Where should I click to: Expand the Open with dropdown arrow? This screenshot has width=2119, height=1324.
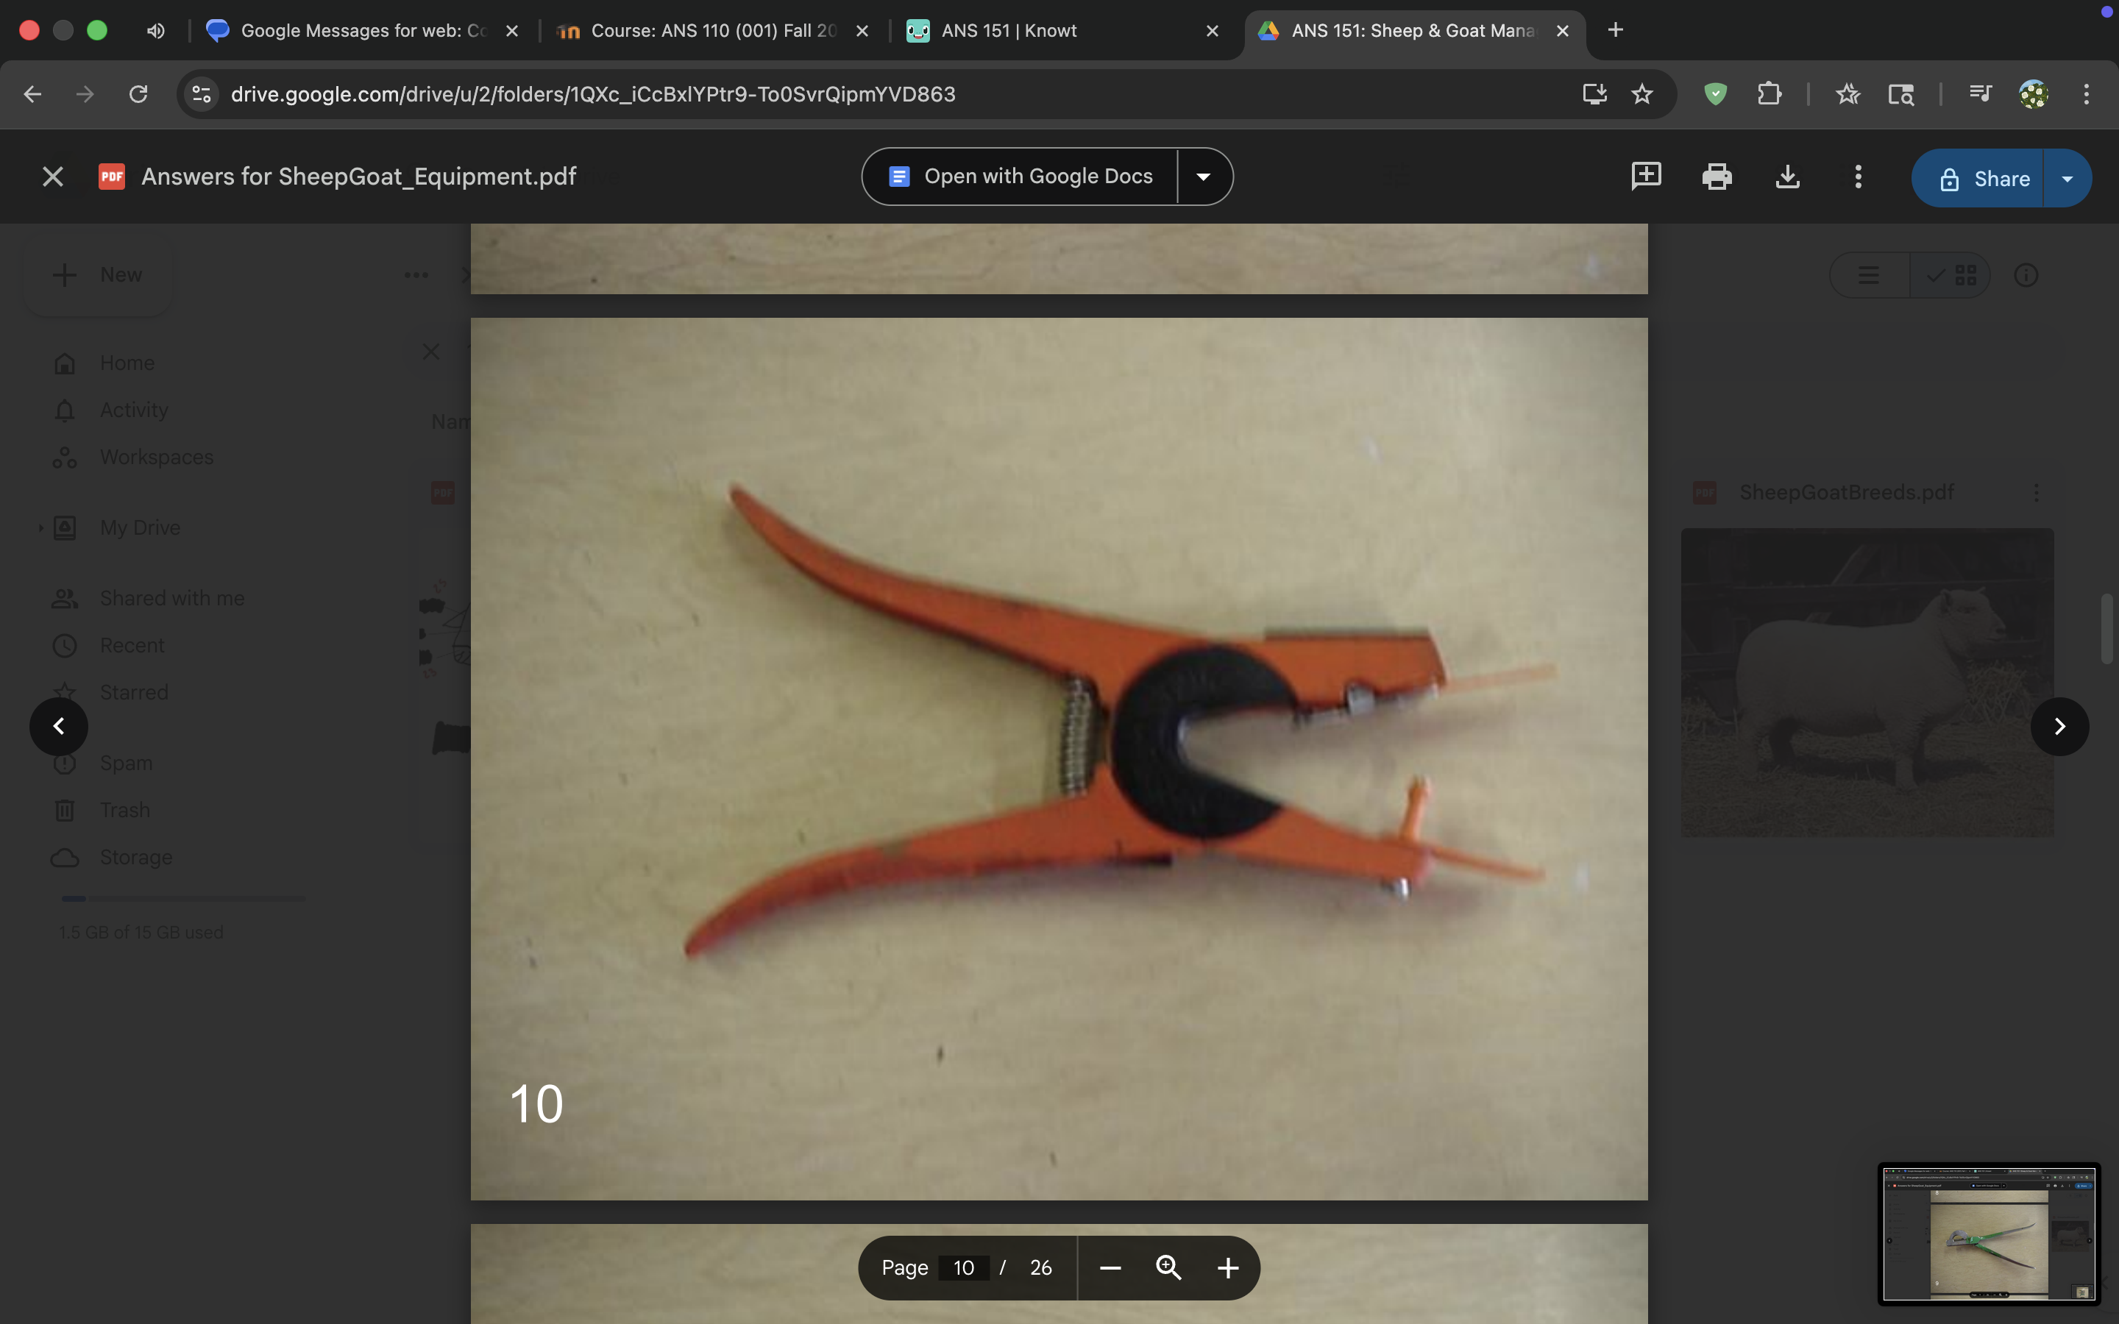pyautogui.click(x=1204, y=177)
